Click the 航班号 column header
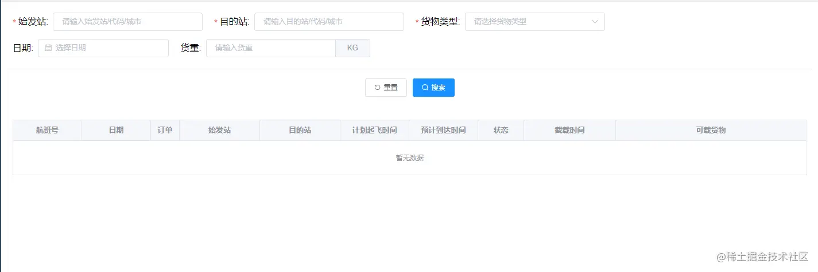 [47, 130]
